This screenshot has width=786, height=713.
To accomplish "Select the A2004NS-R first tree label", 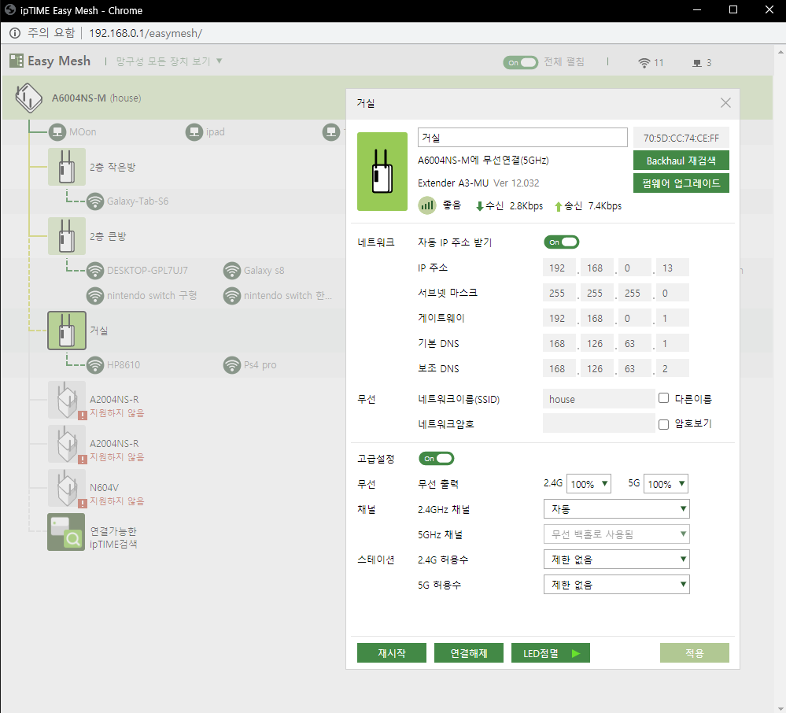I will click(114, 400).
